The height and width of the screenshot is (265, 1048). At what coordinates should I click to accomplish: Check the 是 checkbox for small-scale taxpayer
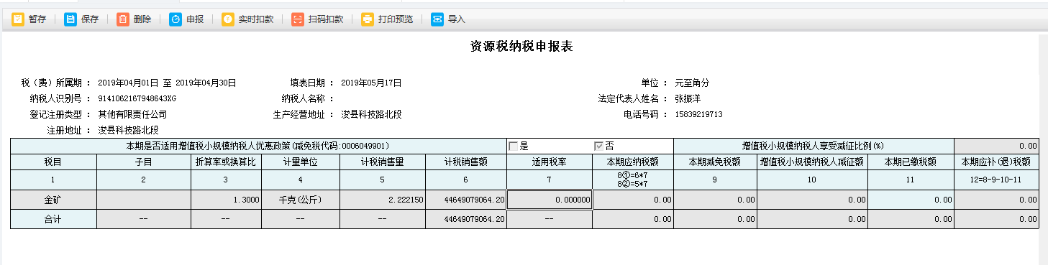click(514, 146)
